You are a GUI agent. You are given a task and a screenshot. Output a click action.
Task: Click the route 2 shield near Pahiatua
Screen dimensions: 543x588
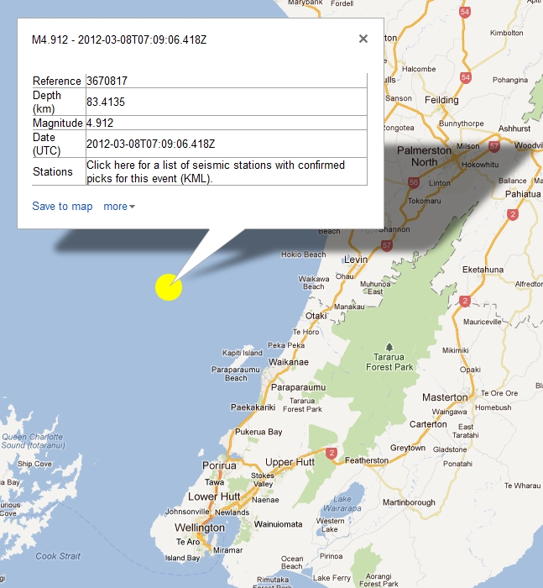[x=511, y=214]
